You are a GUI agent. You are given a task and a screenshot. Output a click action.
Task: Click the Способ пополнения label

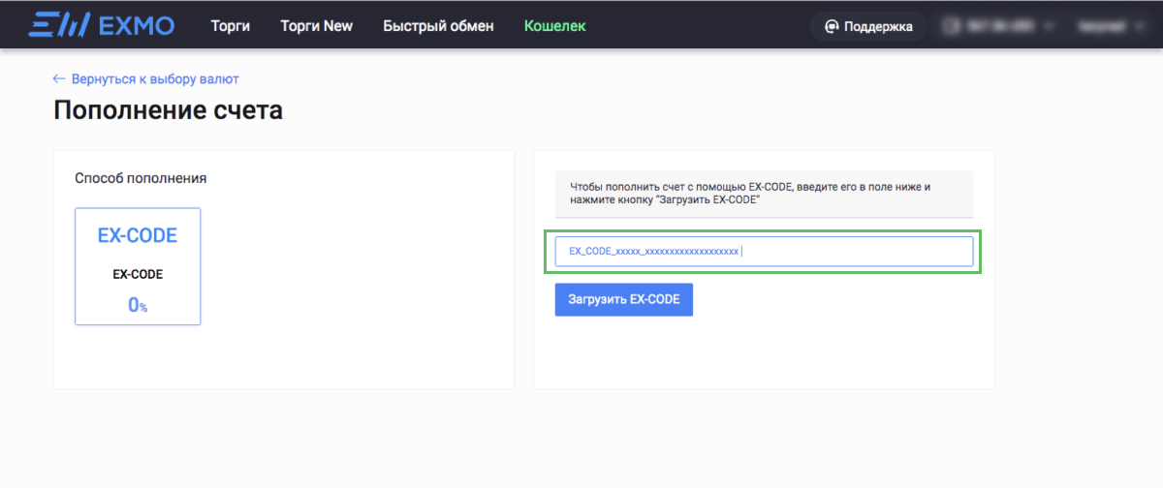click(141, 178)
